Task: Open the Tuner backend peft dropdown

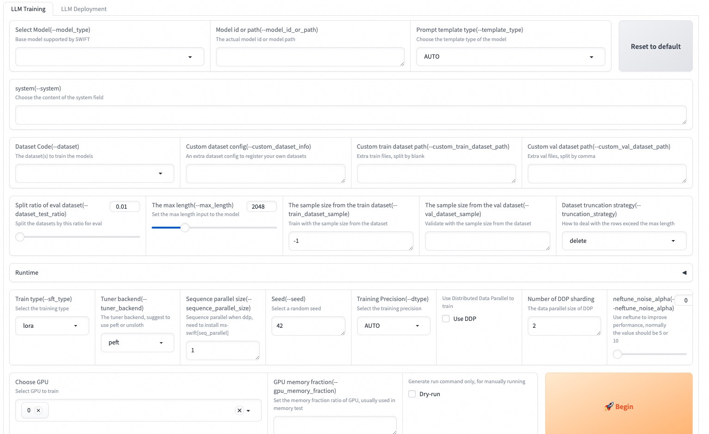Action: (137, 343)
